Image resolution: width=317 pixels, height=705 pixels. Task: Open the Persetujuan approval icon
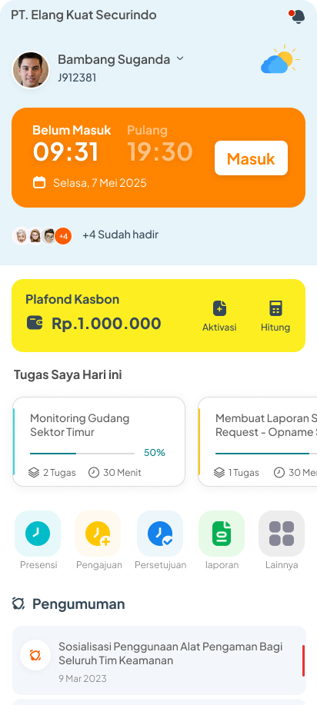(160, 534)
